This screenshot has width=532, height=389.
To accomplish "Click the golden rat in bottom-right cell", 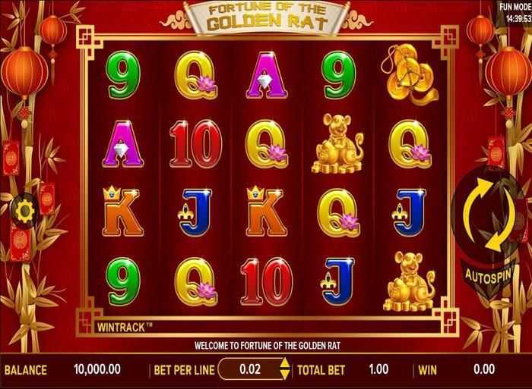I will tap(409, 281).
